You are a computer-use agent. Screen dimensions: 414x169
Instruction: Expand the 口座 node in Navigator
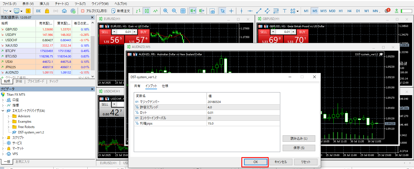[x=3, y=100]
